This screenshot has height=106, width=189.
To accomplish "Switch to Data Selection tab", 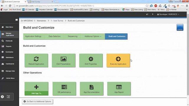I will point(54,37).
